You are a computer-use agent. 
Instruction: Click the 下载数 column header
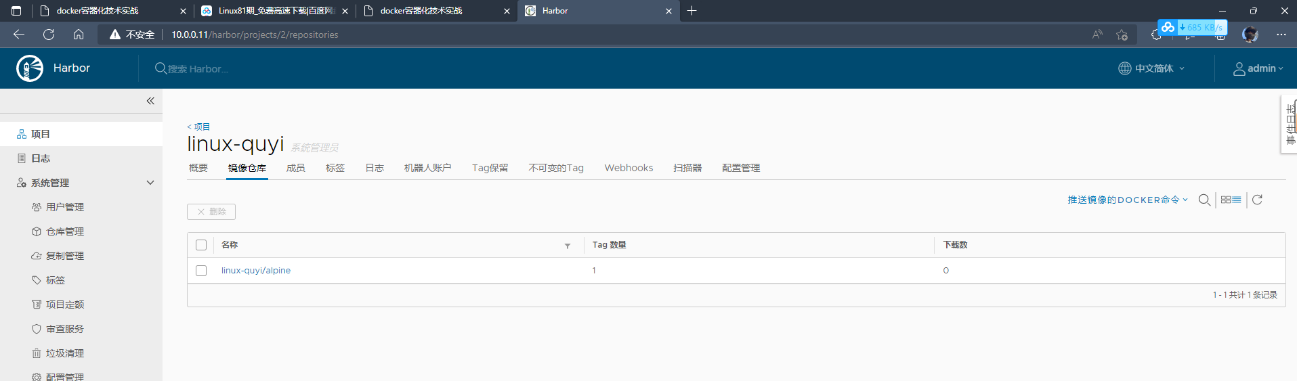click(956, 245)
